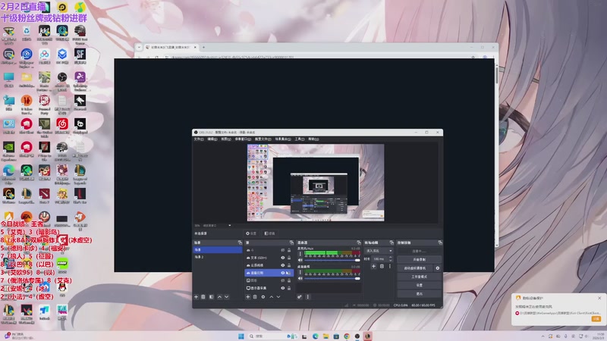Open the Edit menu in OBS

[x=212, y=139]
